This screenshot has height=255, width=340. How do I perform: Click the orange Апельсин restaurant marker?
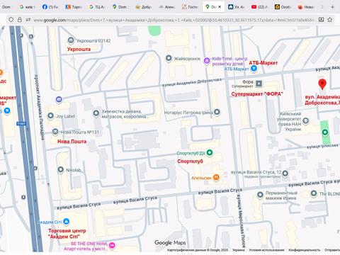point(216,177)
